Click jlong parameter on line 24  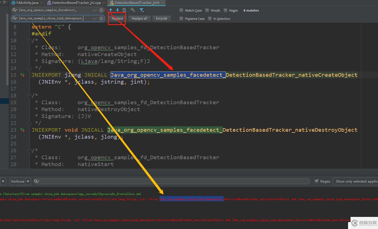109,137
